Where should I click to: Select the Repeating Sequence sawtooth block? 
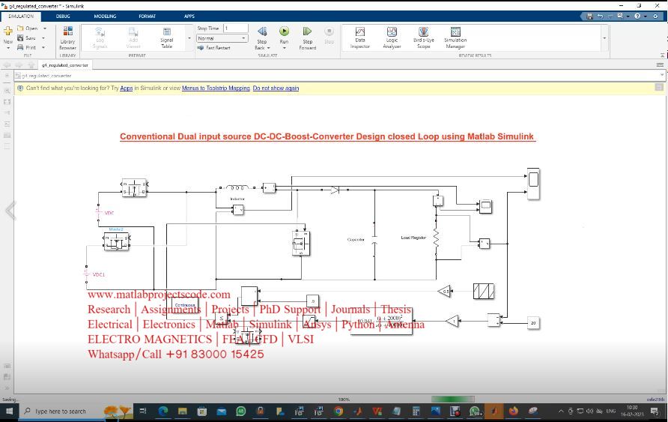484,291
